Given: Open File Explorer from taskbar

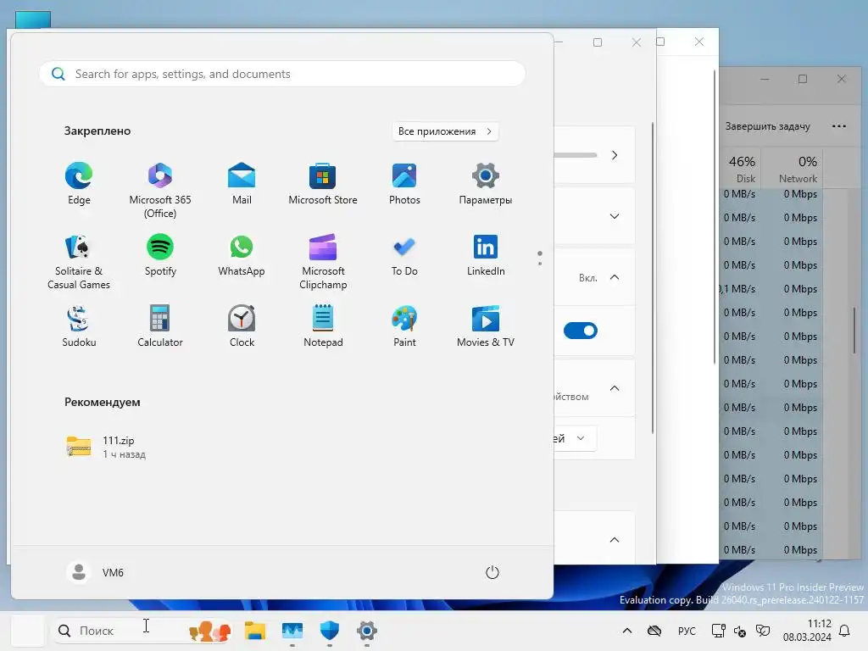Looking at the screenshot, I should coord(254,631).
